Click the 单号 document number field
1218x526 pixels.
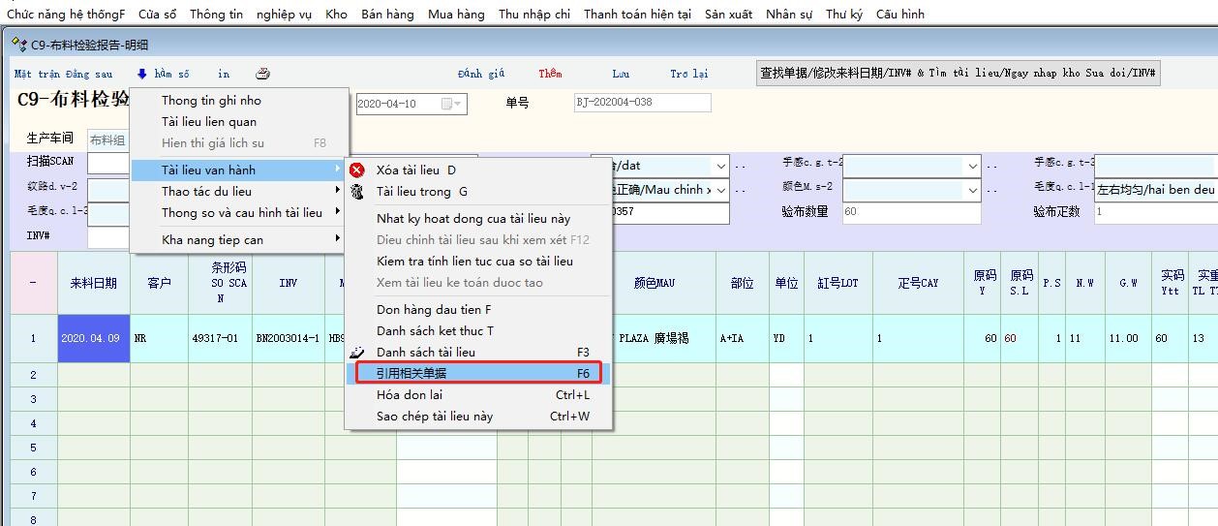tap(642, 103)
